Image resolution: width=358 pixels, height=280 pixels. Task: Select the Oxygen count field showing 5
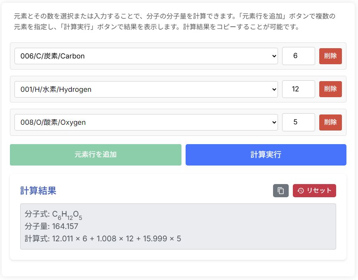click(298, 122)
